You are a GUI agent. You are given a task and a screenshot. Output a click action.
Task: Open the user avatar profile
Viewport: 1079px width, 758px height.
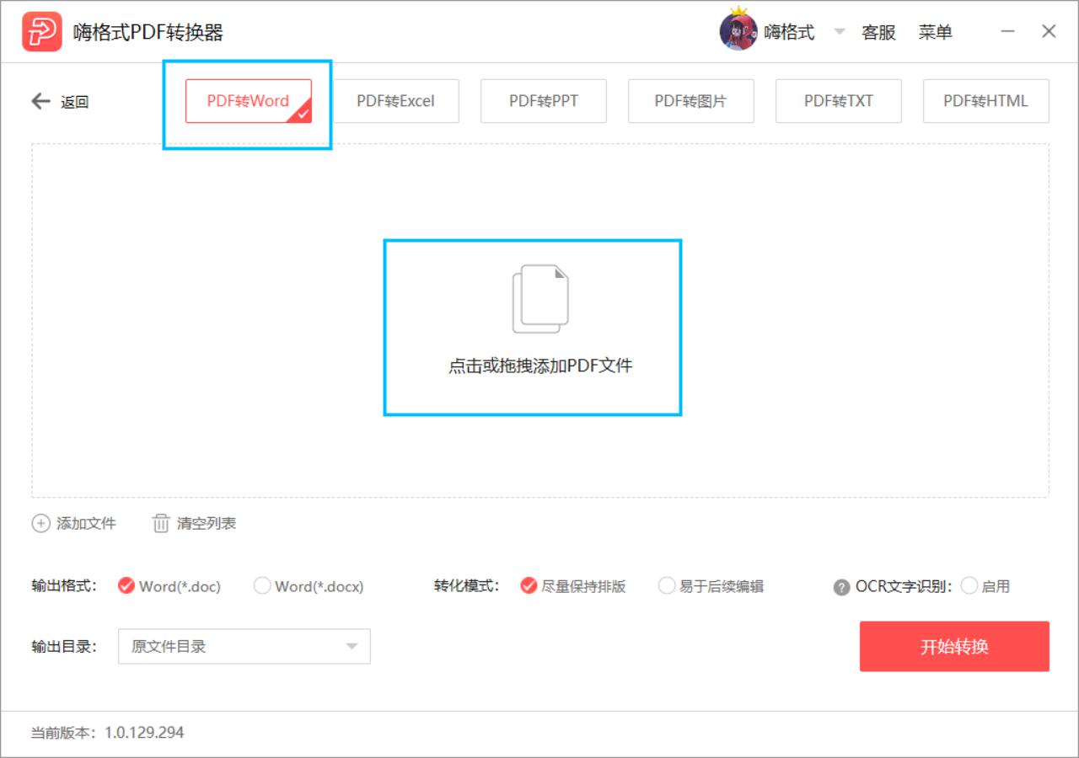(738, 31)
